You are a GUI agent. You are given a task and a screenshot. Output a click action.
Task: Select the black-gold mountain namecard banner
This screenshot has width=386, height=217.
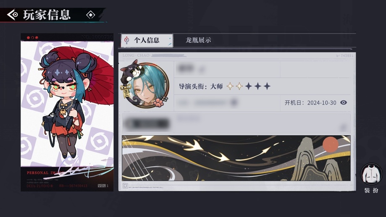click(x=236, y=158)
